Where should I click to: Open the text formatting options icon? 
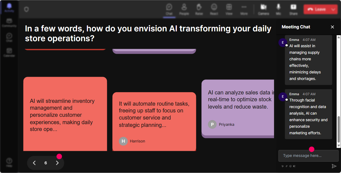click(283, 166)
